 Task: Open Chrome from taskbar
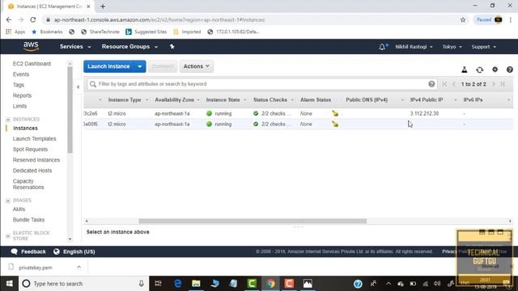[270, 284]
